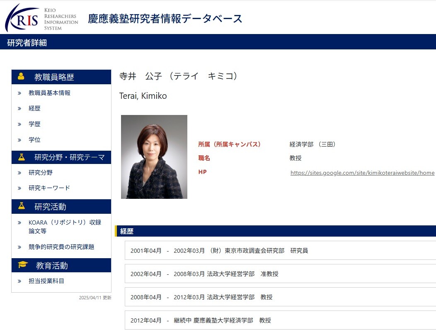
Task: Click the 2008年04月 法政大学経営学部 教授 row
Action: click(x=280, y=297)
